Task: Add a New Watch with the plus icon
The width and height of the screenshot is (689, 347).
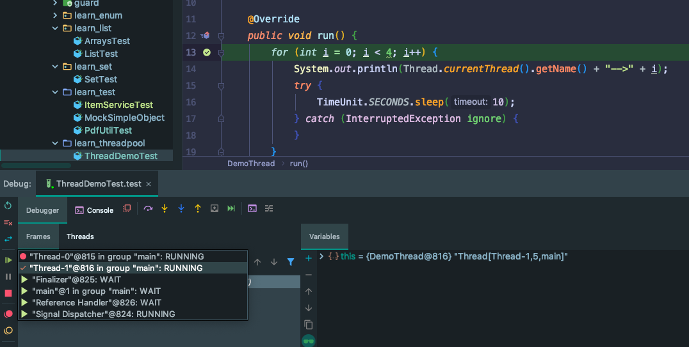Action: tap(309, 258)
